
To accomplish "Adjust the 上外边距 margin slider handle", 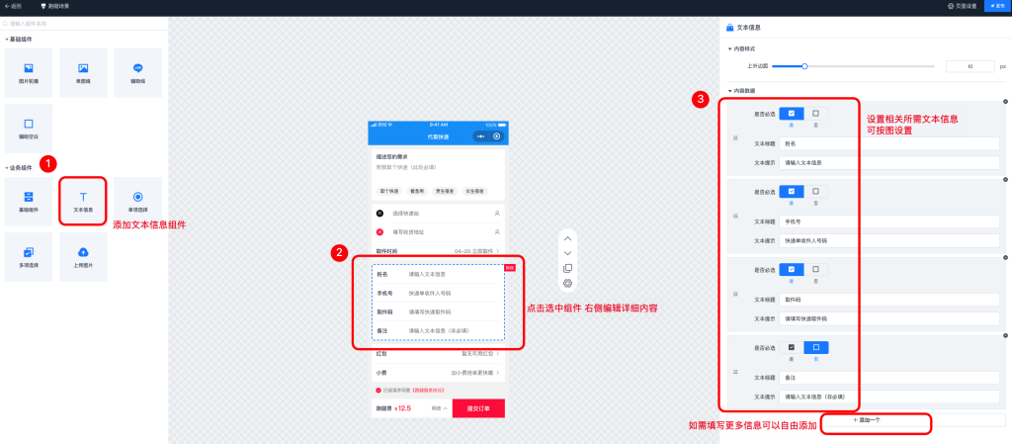I will pos(805,66).
